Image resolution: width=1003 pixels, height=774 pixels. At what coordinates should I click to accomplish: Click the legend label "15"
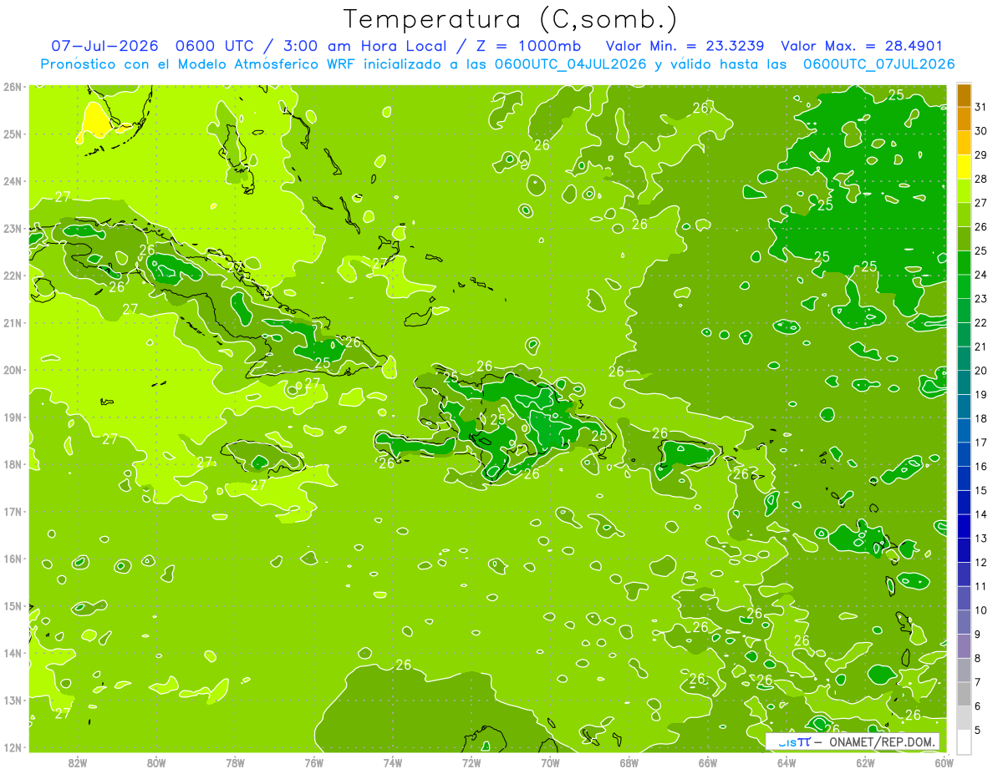pyautogui.click(x=980, y=490)
